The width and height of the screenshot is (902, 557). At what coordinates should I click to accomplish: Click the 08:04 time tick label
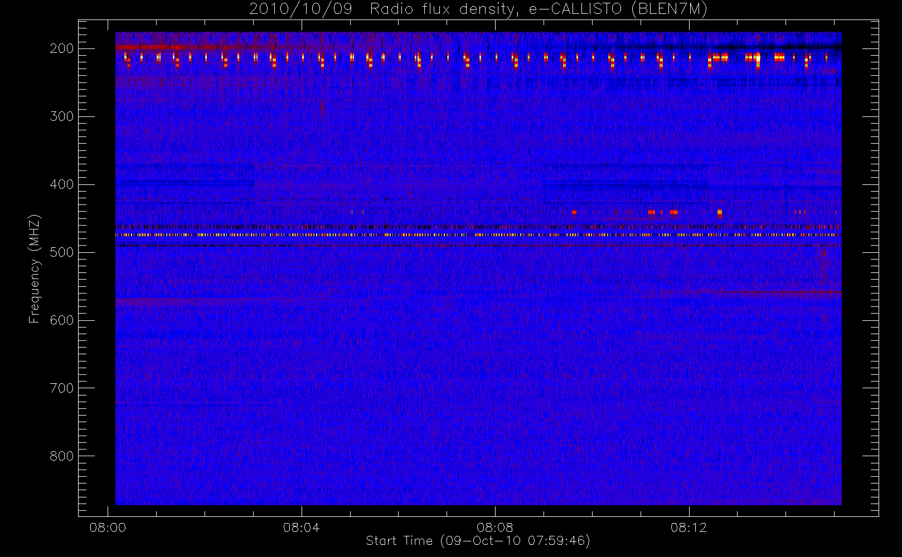[302, 527]
